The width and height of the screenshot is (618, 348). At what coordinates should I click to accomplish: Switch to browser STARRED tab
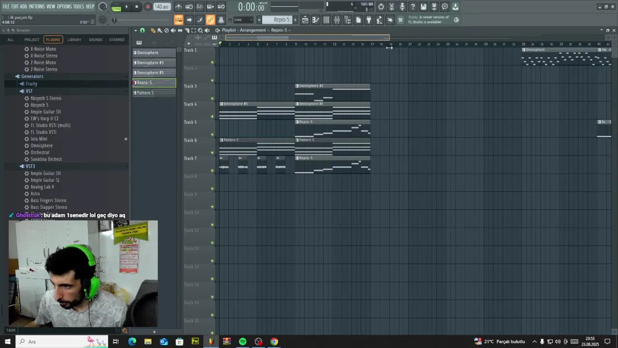(x=117, y=40)
